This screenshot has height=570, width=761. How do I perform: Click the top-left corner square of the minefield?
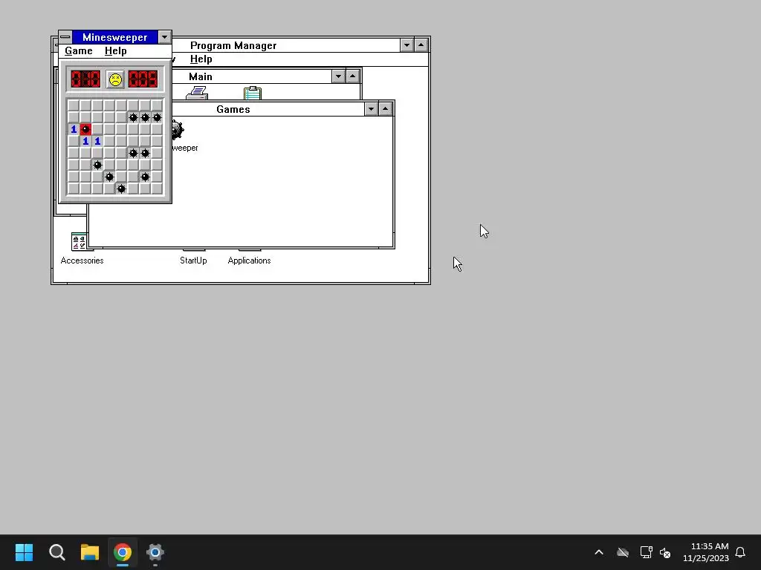[74, 105]
